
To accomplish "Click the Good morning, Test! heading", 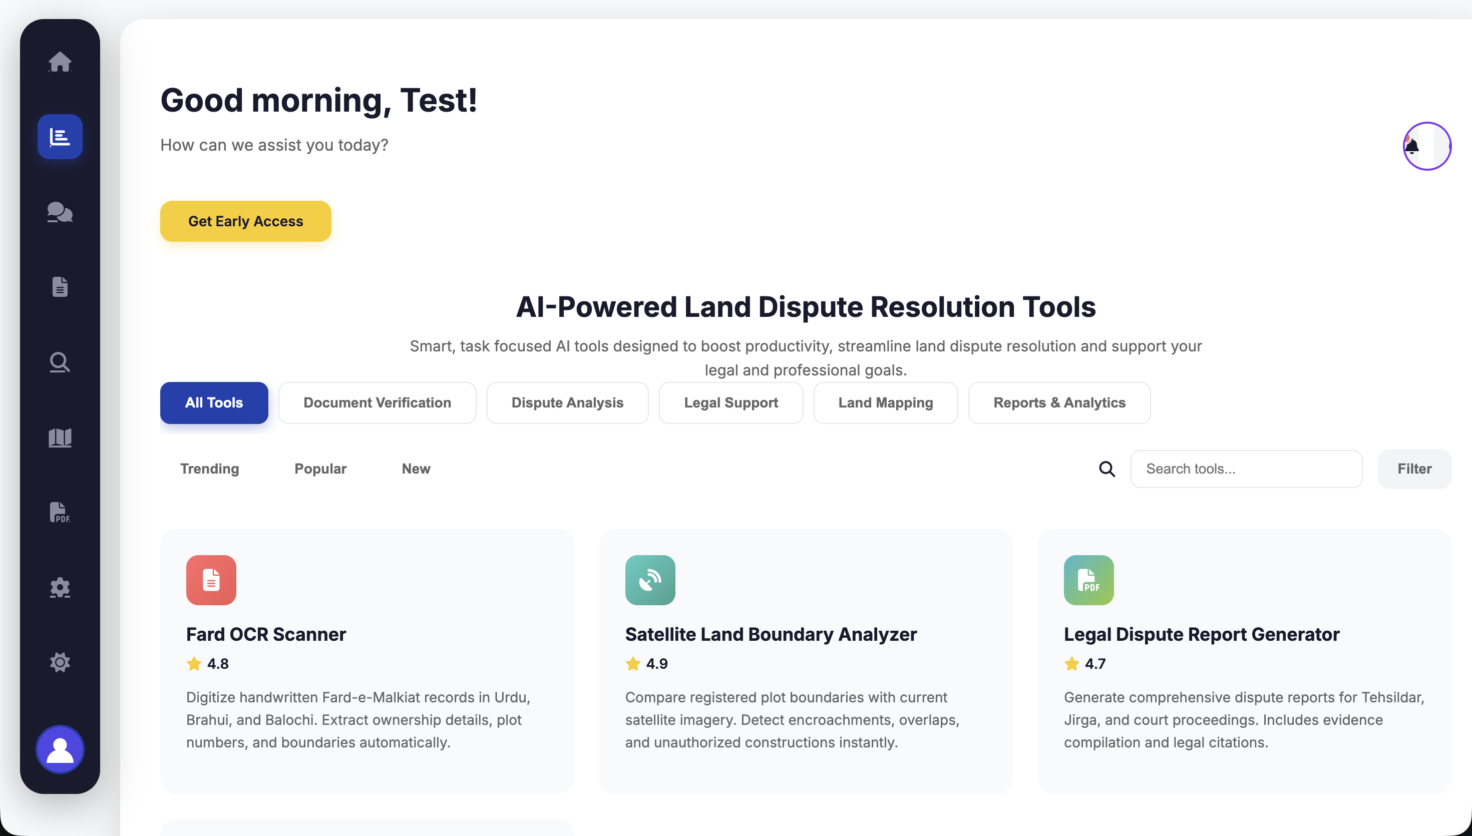I will 318,101.
